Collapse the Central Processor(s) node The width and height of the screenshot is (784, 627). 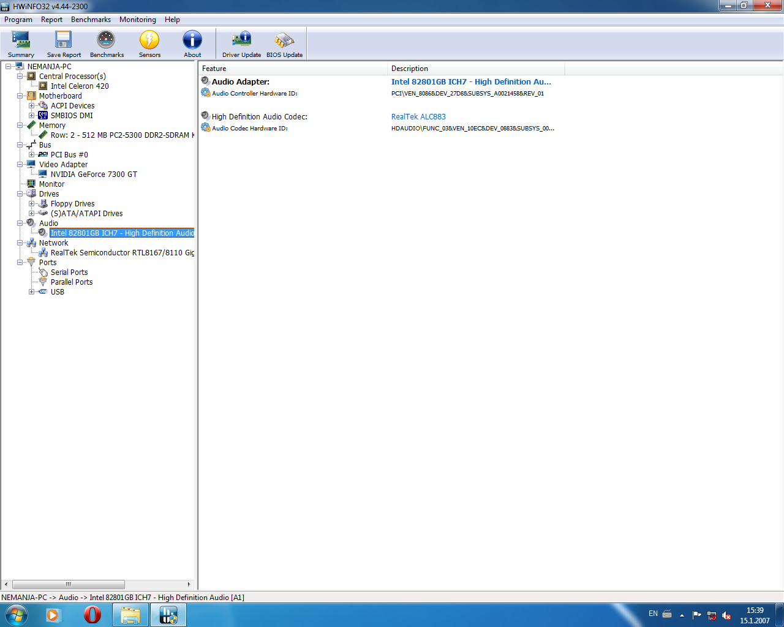pos(20,76)
